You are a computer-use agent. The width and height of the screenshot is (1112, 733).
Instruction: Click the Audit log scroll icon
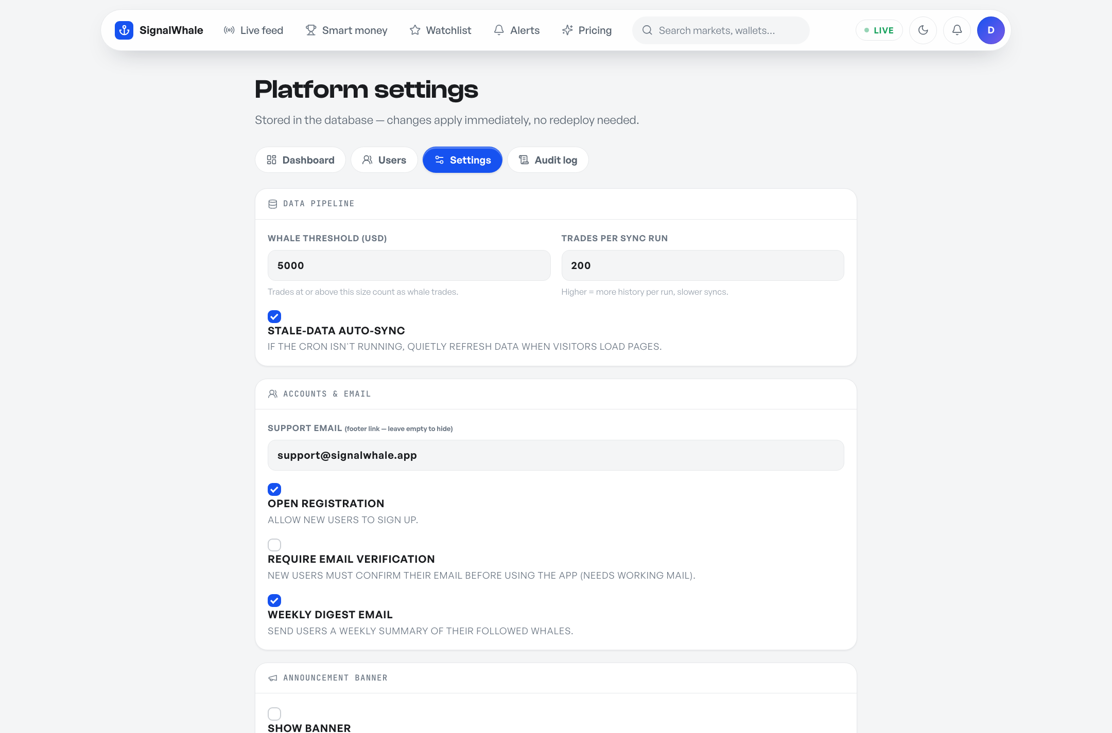click(524, 160)
